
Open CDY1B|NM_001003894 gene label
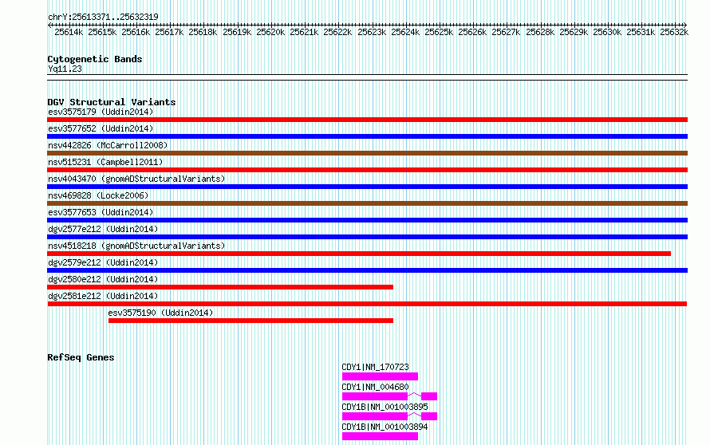point(385,427)
